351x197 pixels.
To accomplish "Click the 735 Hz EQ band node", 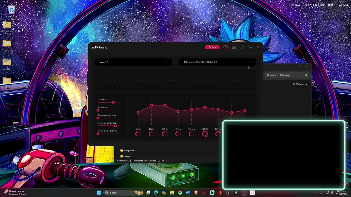I will (178, 111).
